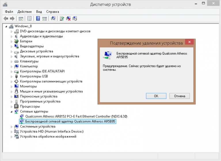221x161 pixels.
Task: Click the blue Help question mark icon
Action: pos(38,19)
